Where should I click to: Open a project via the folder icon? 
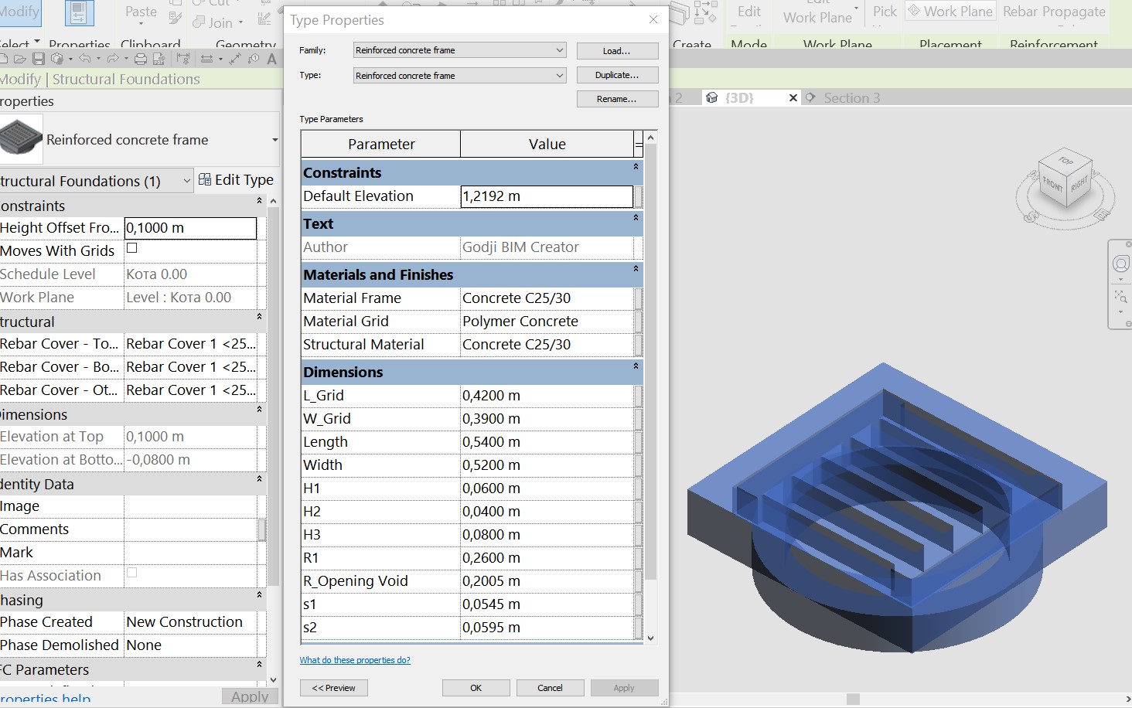point(20,59)
